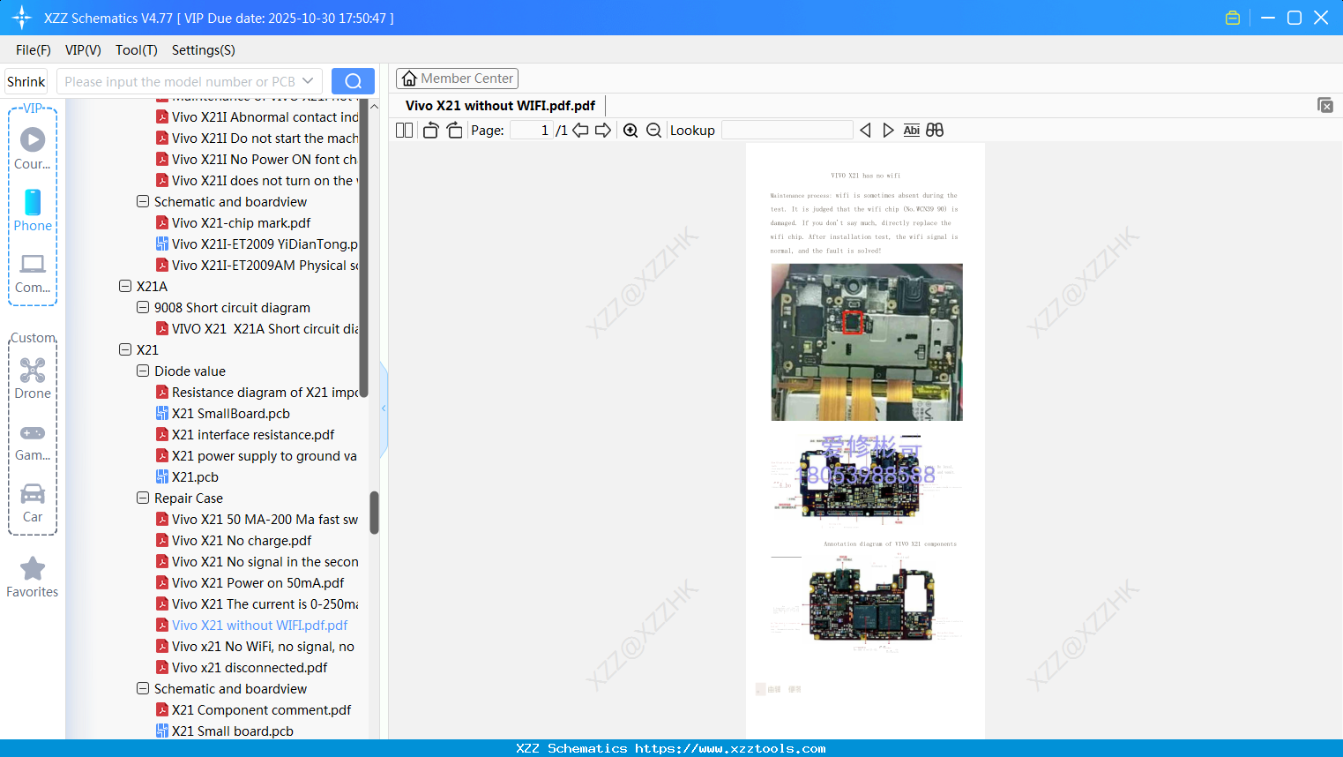The height and width of the screenshot is (757, 1343).
Task: Zoom out of the PDF
Action: pyautogui.click(x=653, y=131)
